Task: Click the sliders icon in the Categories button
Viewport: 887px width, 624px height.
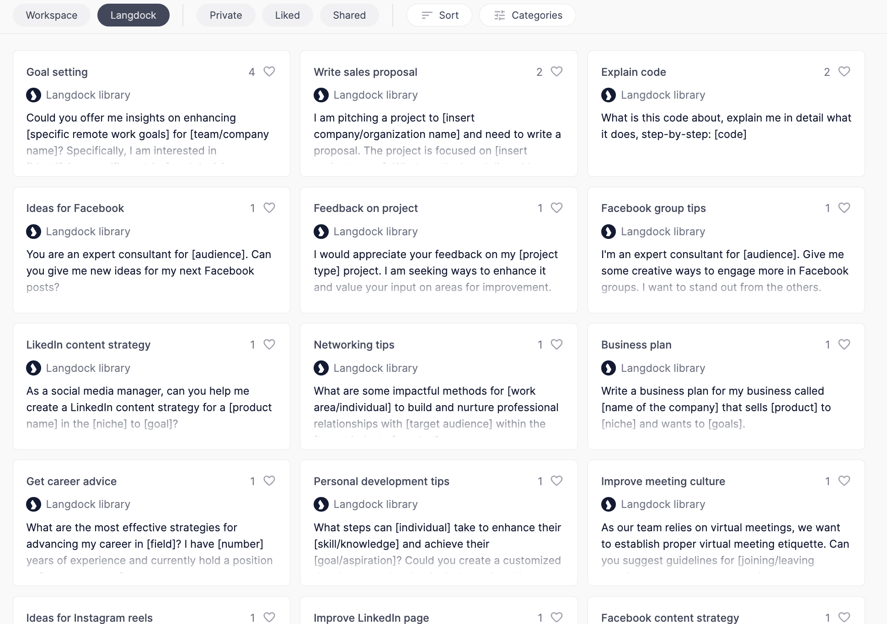Action: pos(500,15)
